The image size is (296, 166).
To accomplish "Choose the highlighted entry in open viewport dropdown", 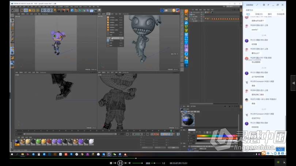I will [x=115, y=38].
